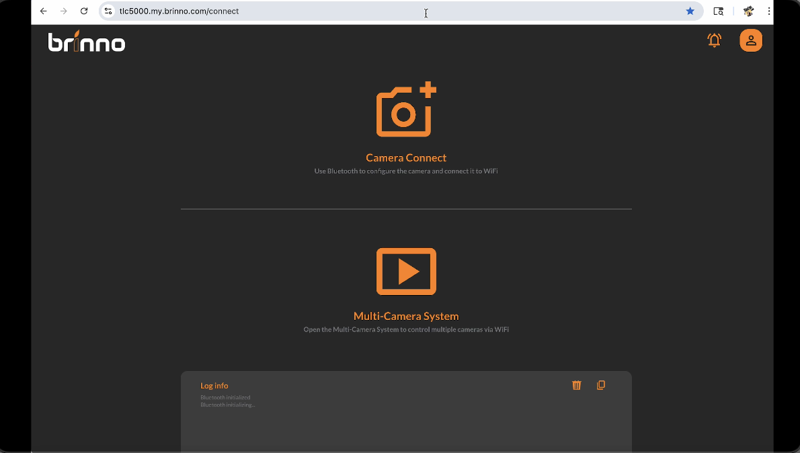Click the search icon beside the bookmark star
Image resolution: width=800 pixels, height=453 pixels.
718,11
